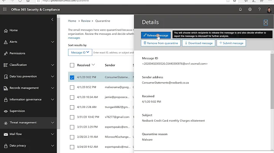Open Mail flow in the sidebar

coord(16,134)
